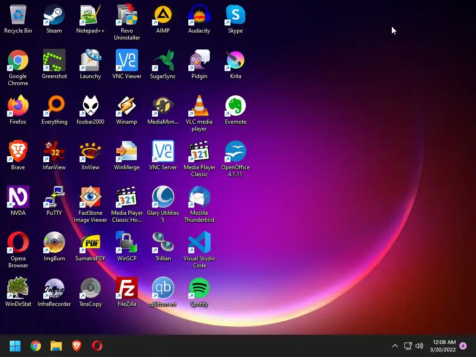Select Media Player Classic Ho... icon
The image size is (476, 357).
point(126,197)
